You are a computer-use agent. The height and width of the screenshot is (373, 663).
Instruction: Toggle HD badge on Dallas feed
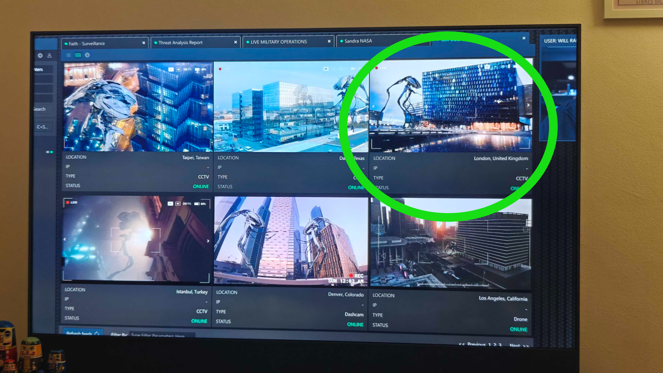click(326, 69)
